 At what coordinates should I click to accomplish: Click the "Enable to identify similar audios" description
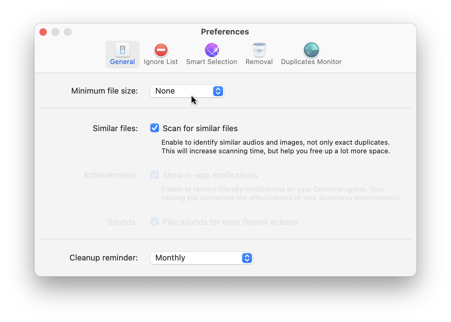(x=276, y=147)
